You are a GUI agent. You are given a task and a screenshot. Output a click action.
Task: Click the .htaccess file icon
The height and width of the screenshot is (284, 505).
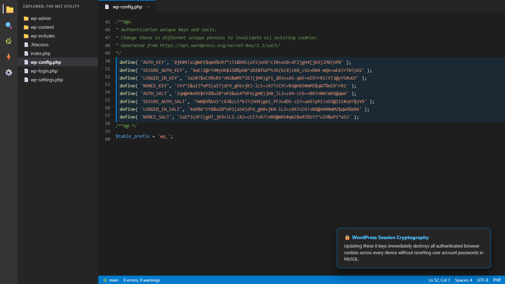click(x=26, y=45)
